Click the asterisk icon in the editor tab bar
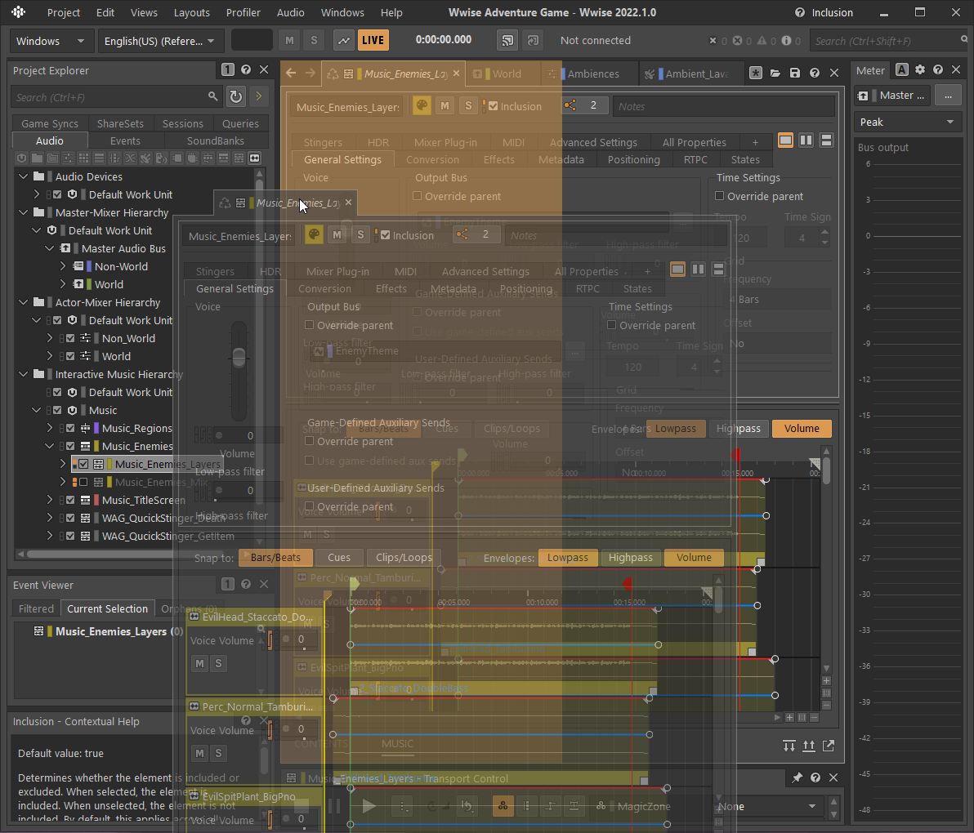 (755, 73)
